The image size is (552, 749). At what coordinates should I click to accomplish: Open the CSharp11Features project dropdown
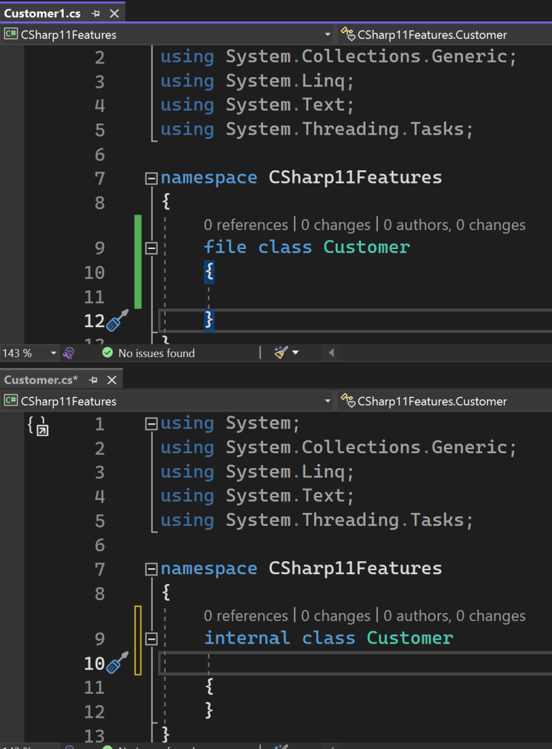328,34
